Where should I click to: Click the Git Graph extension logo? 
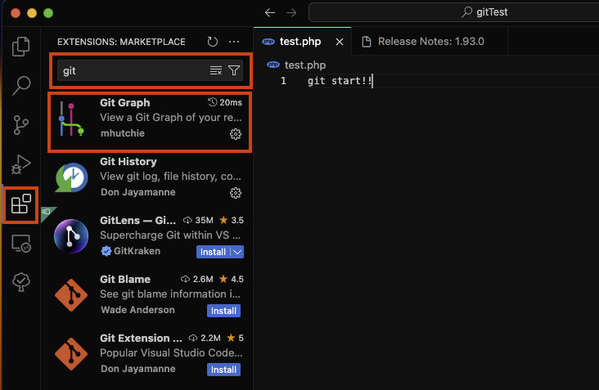[71, 119]
